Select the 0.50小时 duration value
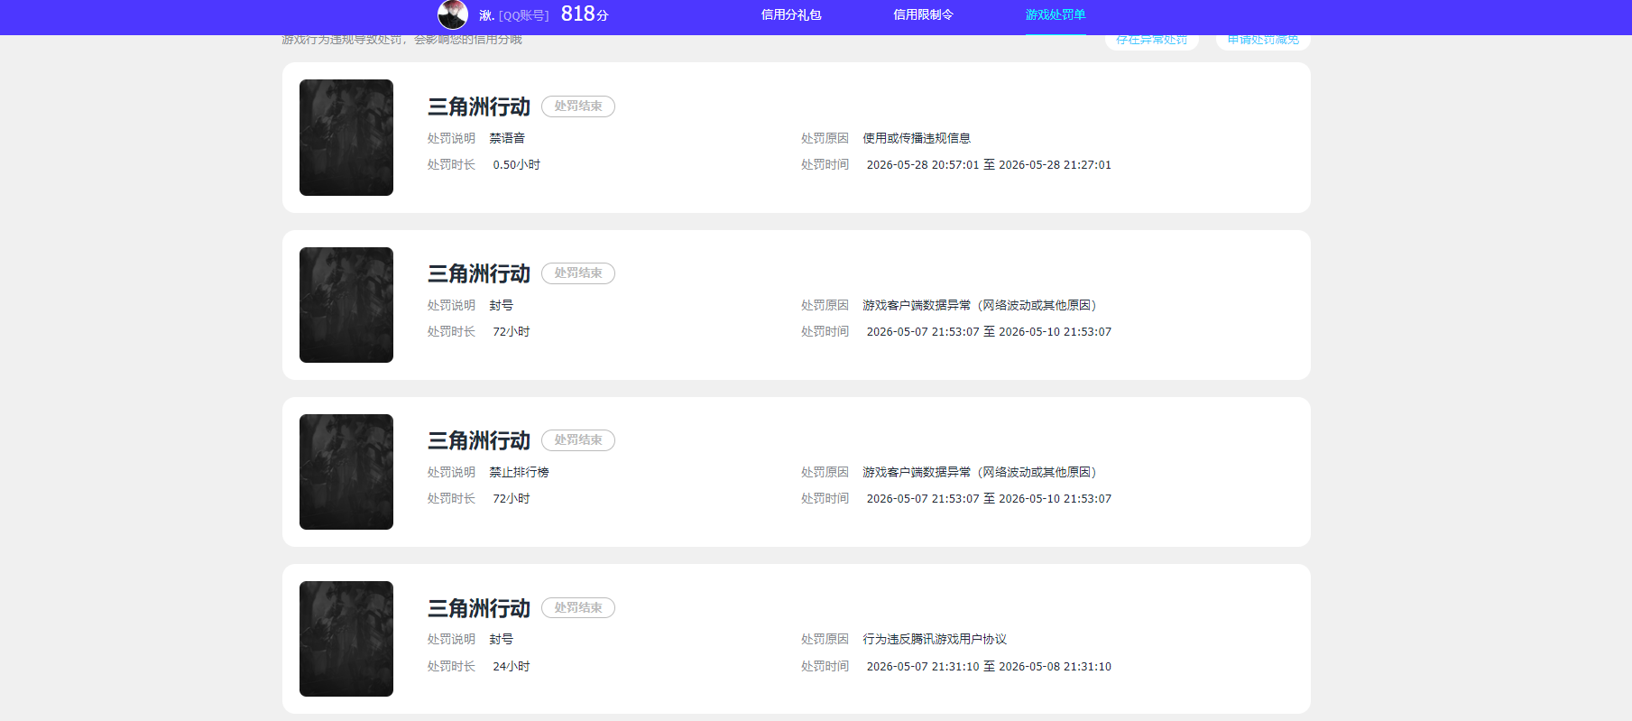Screen dimensions: 1632x721 coord(517,165)
